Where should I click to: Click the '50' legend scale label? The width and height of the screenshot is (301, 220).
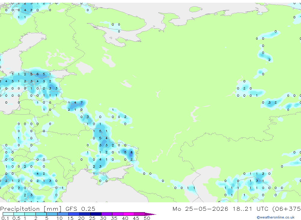tap(147, 218)
